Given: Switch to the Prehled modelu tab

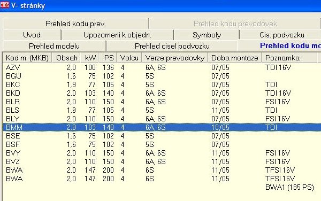Looking at the screenshot, I should tap(54, 46).
